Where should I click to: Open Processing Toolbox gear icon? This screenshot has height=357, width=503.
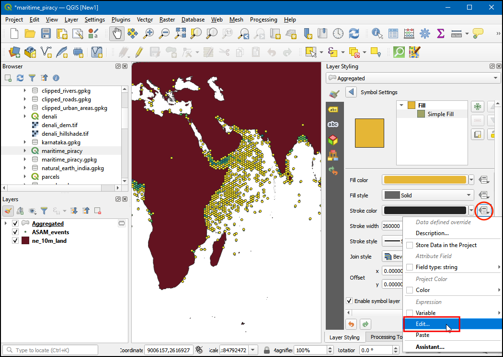(x=425, y=33)
